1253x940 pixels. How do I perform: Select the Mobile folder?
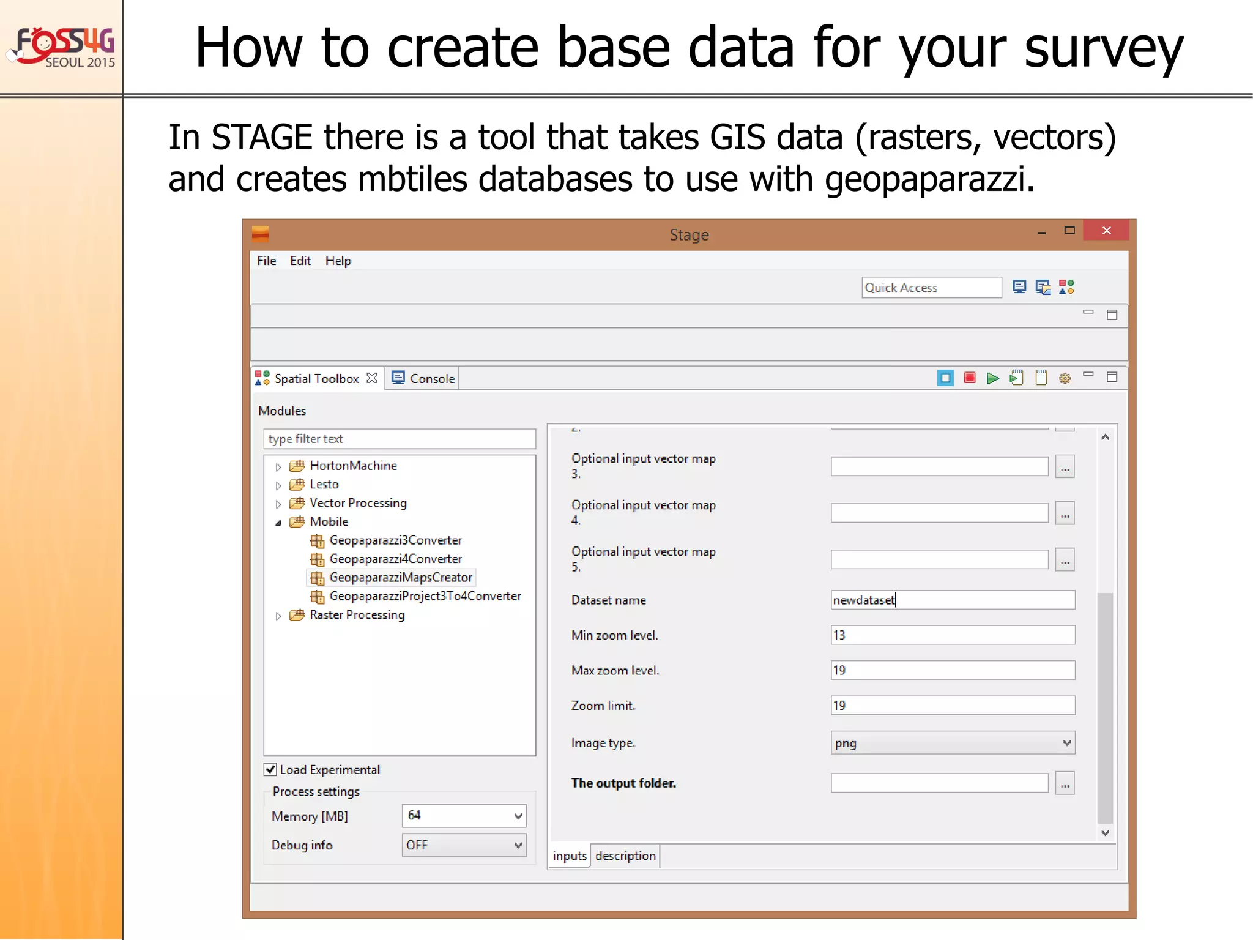click(319, 521)
